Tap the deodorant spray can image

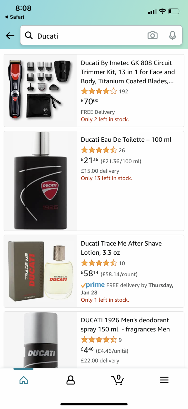tap(41, 340)
